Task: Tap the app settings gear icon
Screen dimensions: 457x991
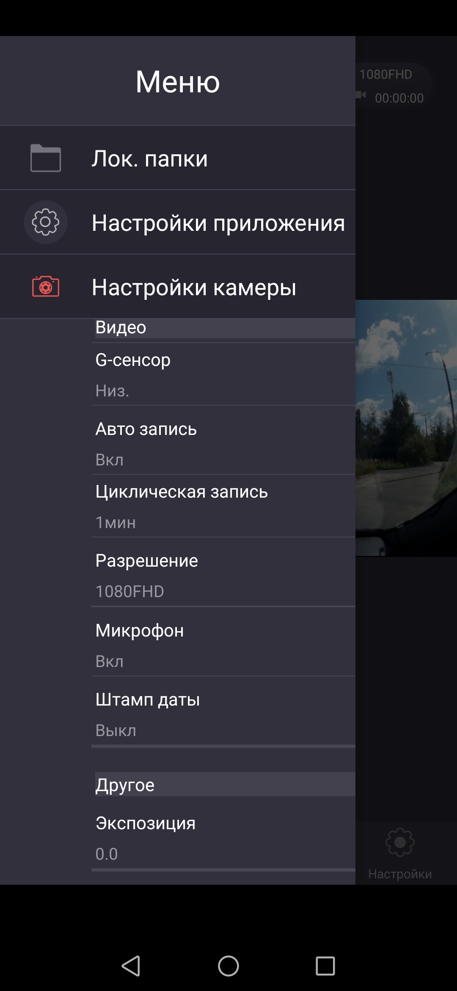Action: pyautogui.click(x=46, y=222)
